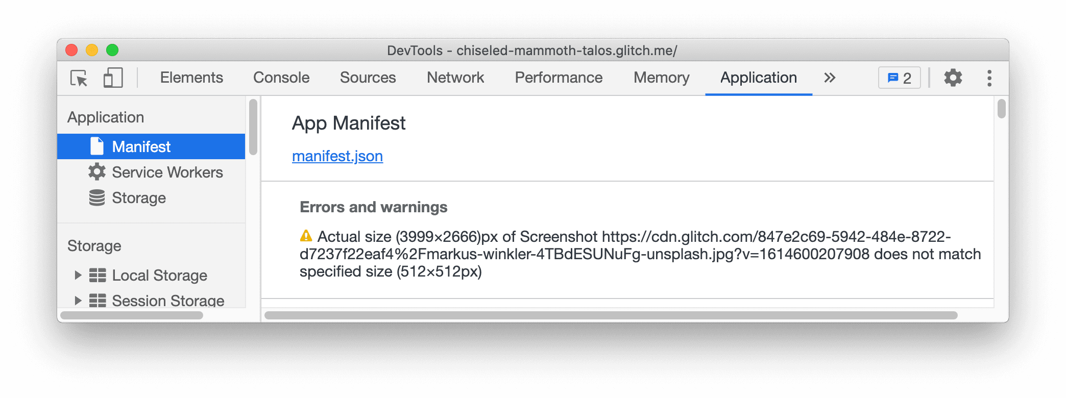
Task: Select the Manifest item in the sidebar
Action: pos(141,146)
